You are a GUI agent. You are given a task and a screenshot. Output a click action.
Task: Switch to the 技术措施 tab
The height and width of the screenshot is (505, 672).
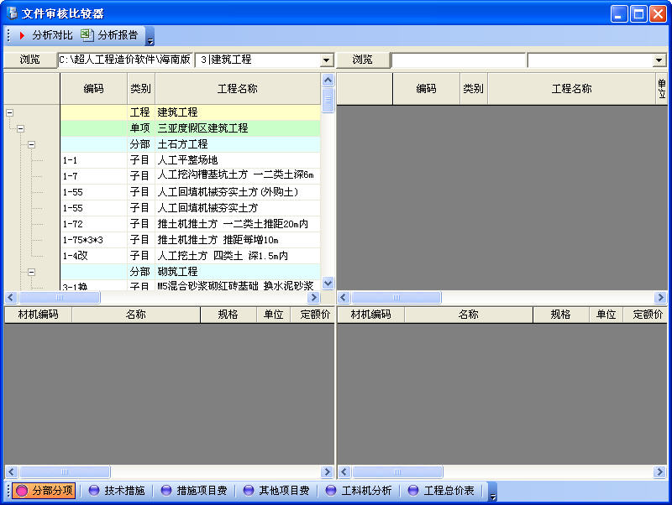tap(117, 490)
